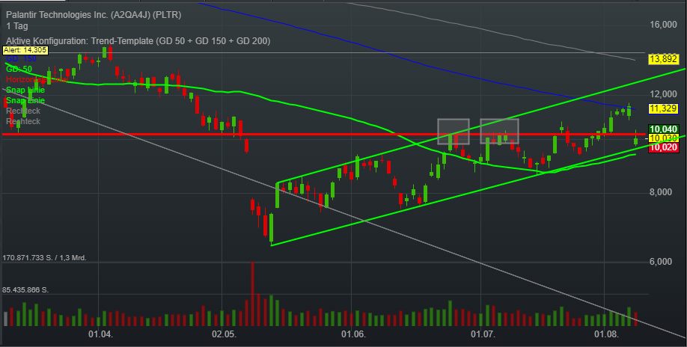This screenshot has height=347, width=687.
Task: Click the green 'GD: 50' legend entry
Action: [x=19, y=69]
